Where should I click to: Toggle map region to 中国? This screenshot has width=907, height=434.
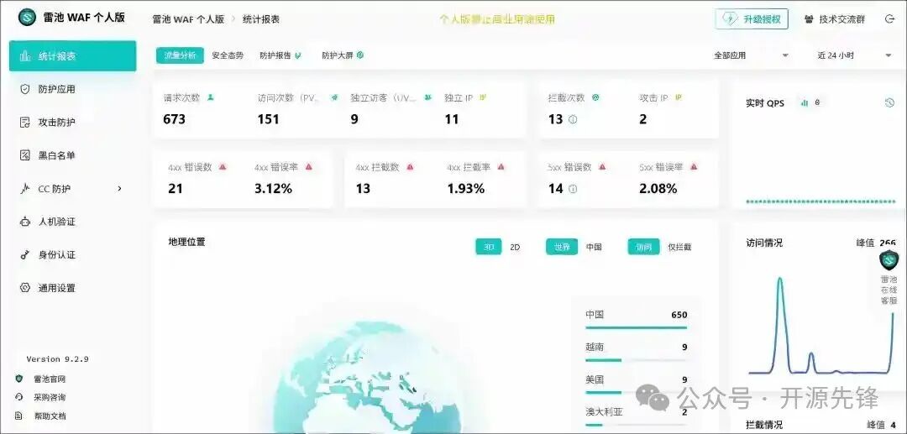tap(594, 247)
